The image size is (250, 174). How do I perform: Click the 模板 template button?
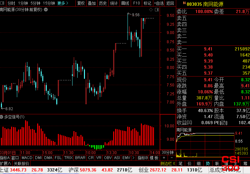pos(154,158)
